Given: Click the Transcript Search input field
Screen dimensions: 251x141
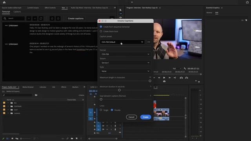Looking at the screenshot, I should pyautogui.click(x=13, y=18).
